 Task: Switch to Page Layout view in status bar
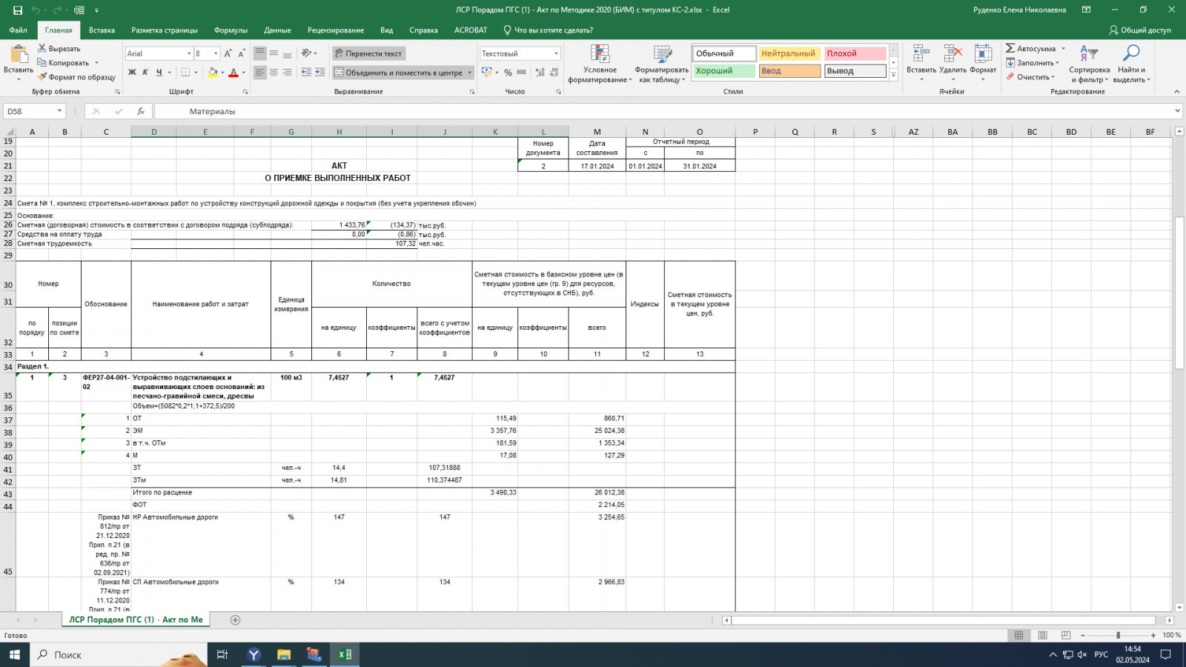1042,635
